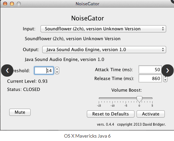This screenshot has height=141, width=174.
Task: Decrease threshold with stepper down arrow
Action: [x=57, y=72]
